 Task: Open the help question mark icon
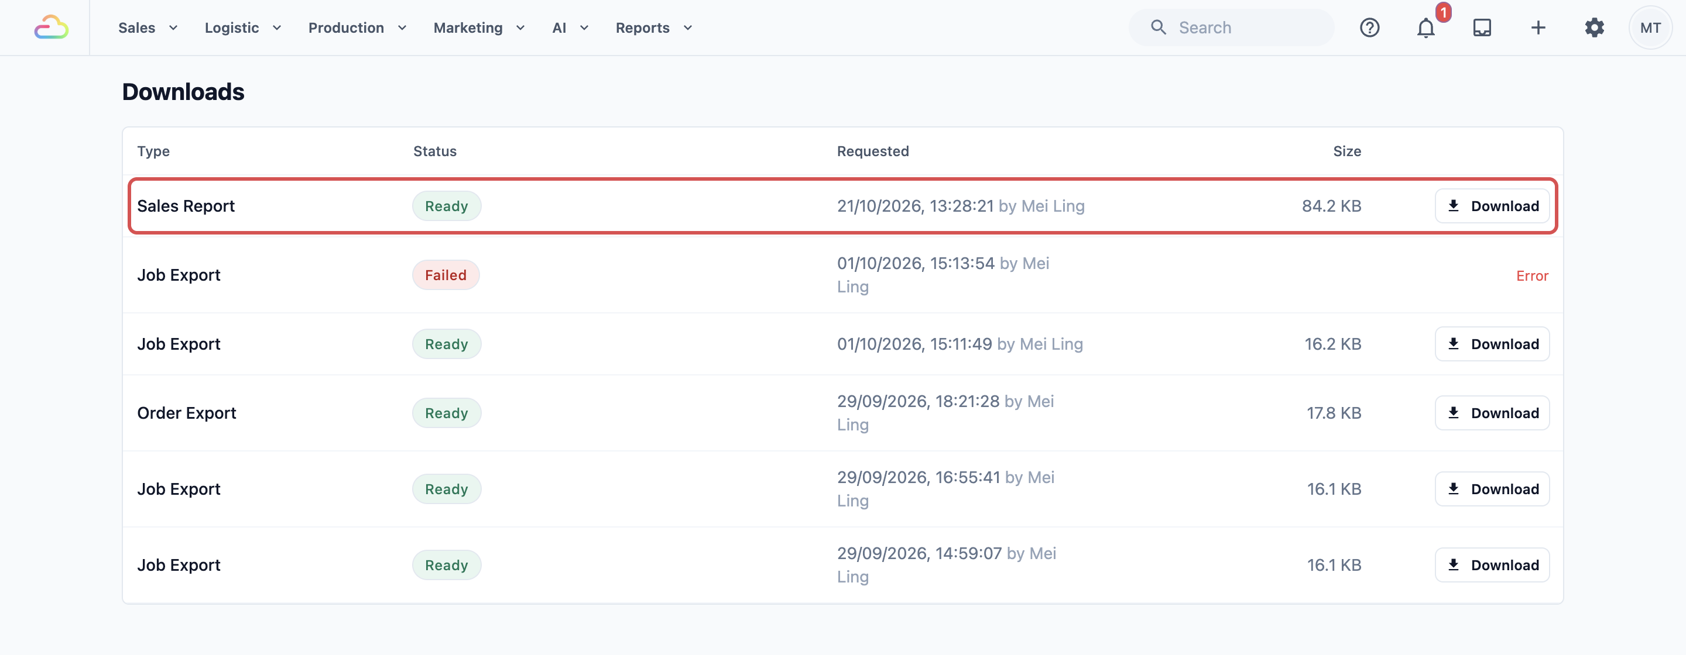(x=1369, y=27)
